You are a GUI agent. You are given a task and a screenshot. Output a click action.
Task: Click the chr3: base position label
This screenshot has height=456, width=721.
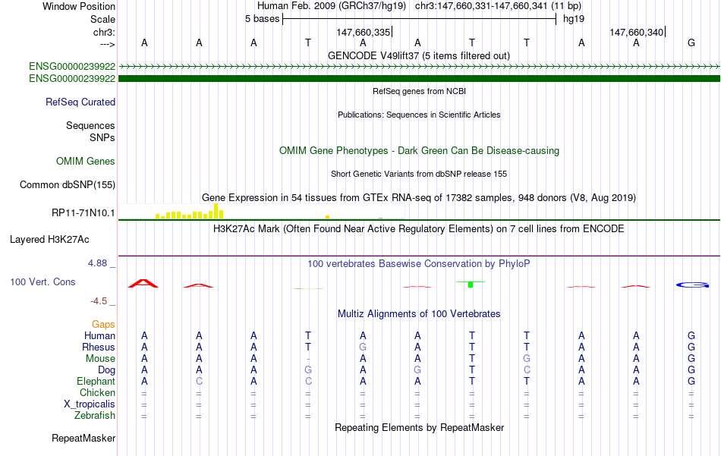[x=104, y=32]
